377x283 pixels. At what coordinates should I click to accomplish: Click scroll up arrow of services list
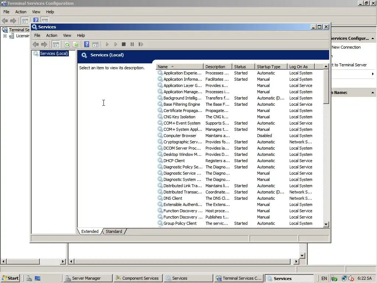tap(326, 66)
